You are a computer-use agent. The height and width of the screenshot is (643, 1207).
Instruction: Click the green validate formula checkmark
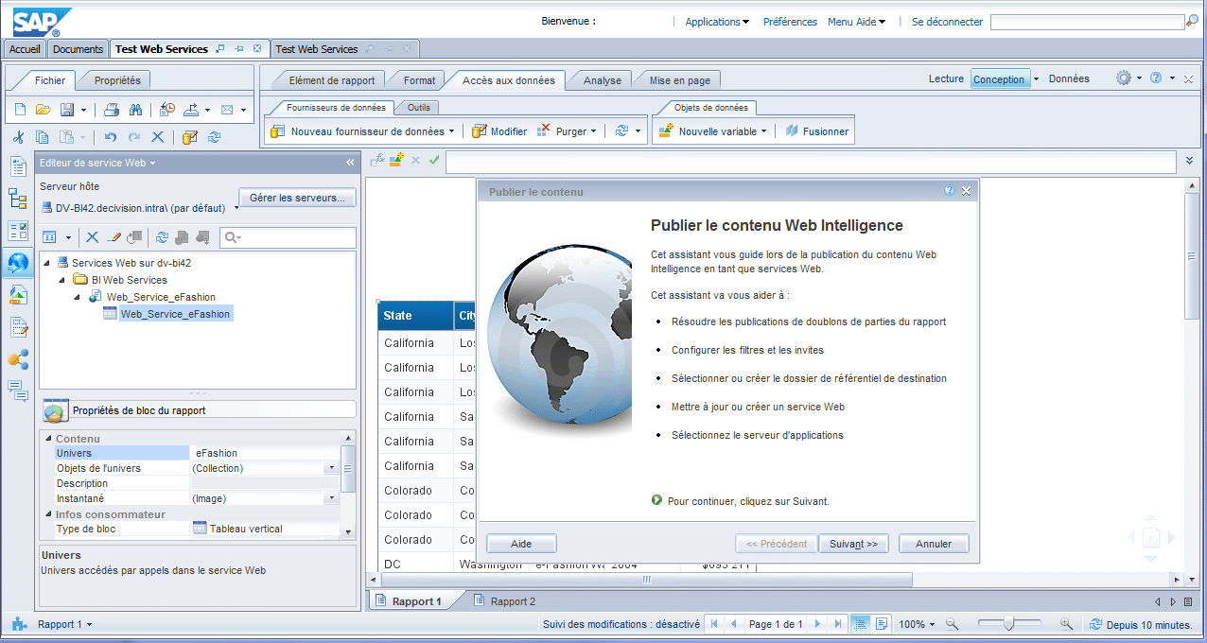click(434, 161)
